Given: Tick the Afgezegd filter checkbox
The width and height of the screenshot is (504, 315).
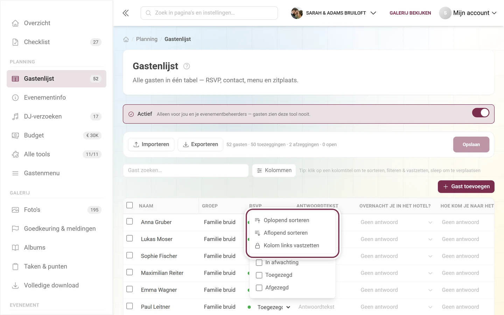Looking at the screenshot, I should click(x=259, y=288).
